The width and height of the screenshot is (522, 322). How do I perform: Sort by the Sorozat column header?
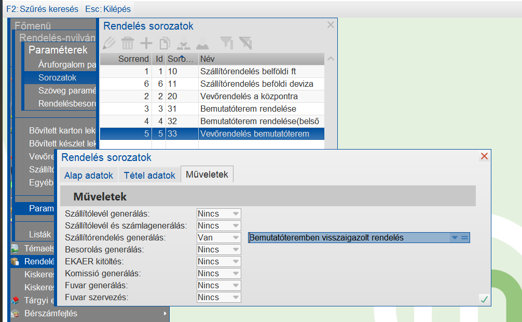coord(182,59)
